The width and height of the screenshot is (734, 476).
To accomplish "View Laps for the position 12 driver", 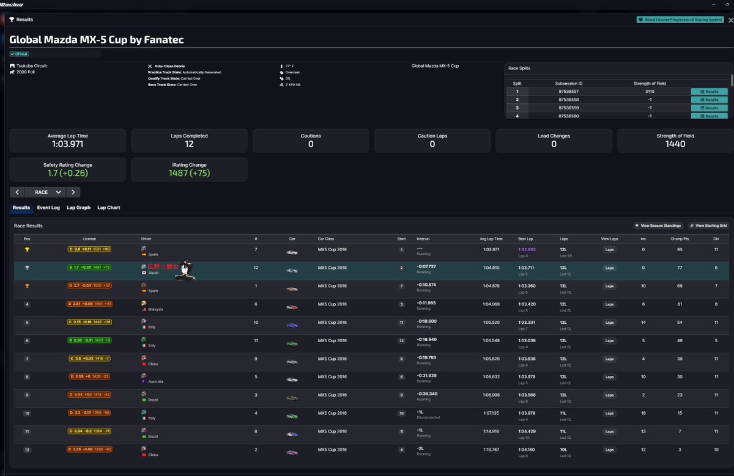I will pos(609,450).
